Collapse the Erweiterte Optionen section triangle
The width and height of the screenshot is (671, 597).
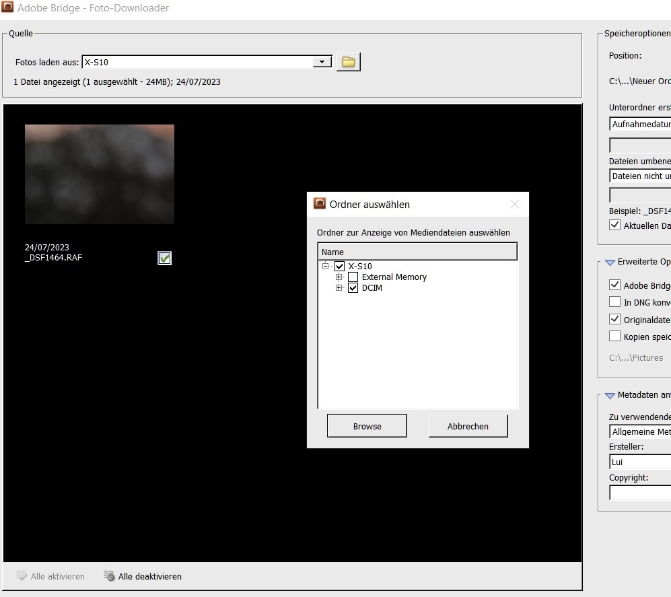coord(610,262)
